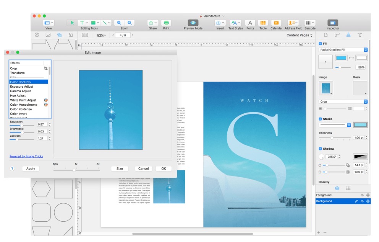This screenshot has width=379, height=242.
Task: Select Hue Adjust in the Effects list
Action: [x=18, y=96]
